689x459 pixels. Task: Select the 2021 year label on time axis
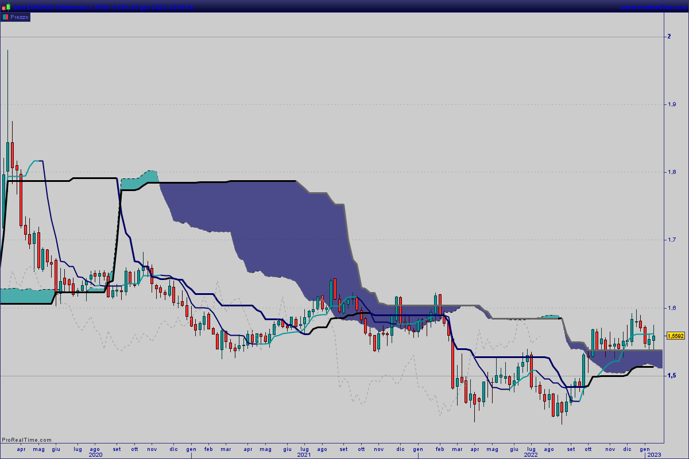pyautogui.click(x=304, y=454)
